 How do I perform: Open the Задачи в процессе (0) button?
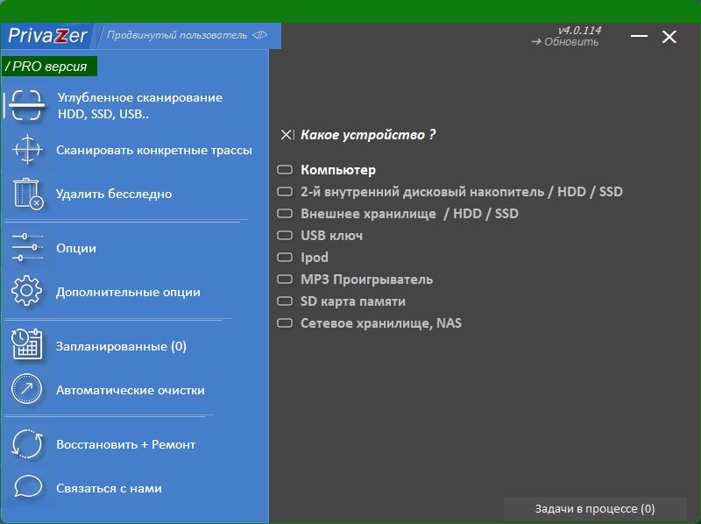click(594, 509)
